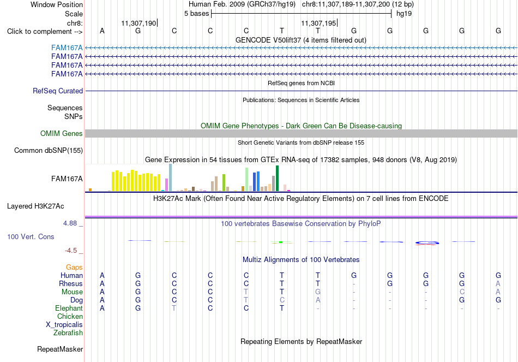Click the red-blue swirl in conservation track
The width and height of the screenshot is (518, 362).
(427, 243)
